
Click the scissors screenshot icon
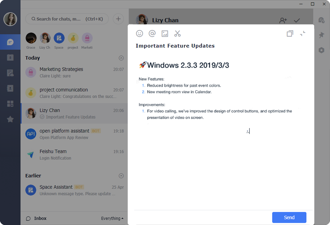(177, 34)
